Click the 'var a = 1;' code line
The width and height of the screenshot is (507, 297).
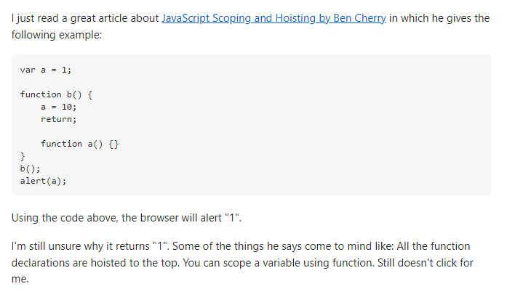[x=46, y=70]
